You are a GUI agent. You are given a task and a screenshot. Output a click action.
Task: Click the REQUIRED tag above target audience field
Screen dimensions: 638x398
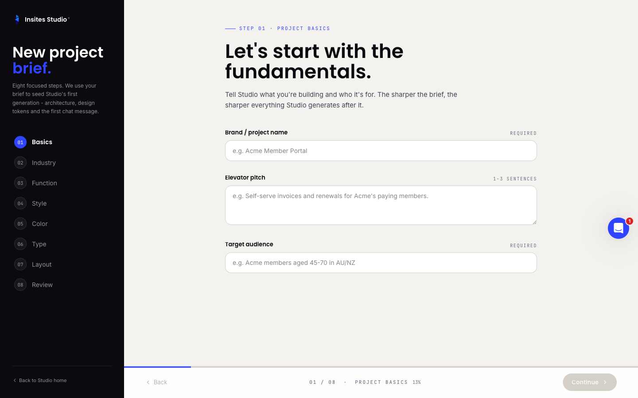(523, 245)
